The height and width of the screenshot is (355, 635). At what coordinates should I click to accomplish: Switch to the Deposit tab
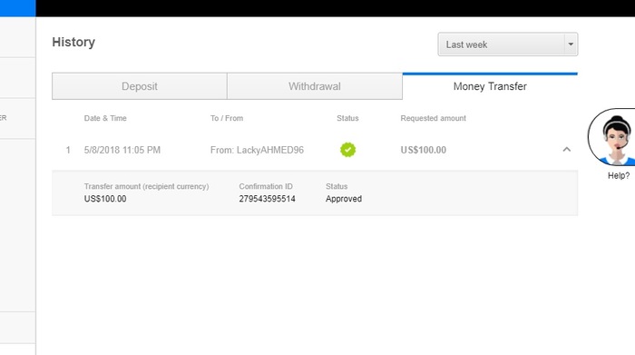pos(140,86)
